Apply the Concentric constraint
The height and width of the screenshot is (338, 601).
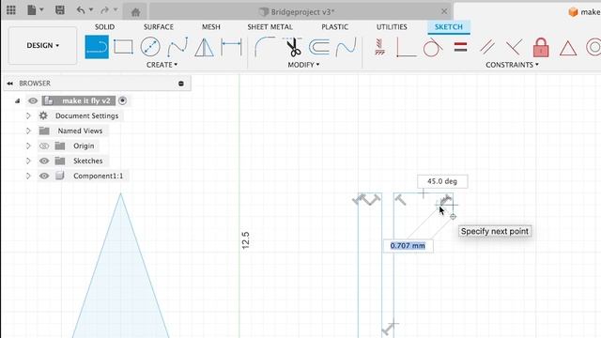point(593,47)
